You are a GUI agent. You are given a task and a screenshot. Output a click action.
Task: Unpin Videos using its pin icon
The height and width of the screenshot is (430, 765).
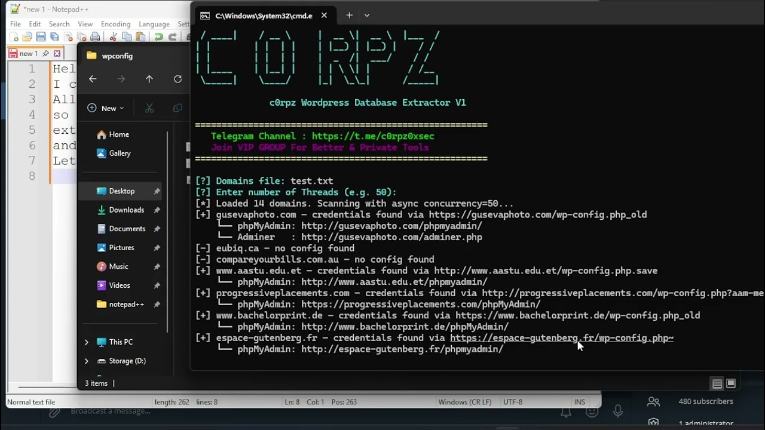pos(157,285)
